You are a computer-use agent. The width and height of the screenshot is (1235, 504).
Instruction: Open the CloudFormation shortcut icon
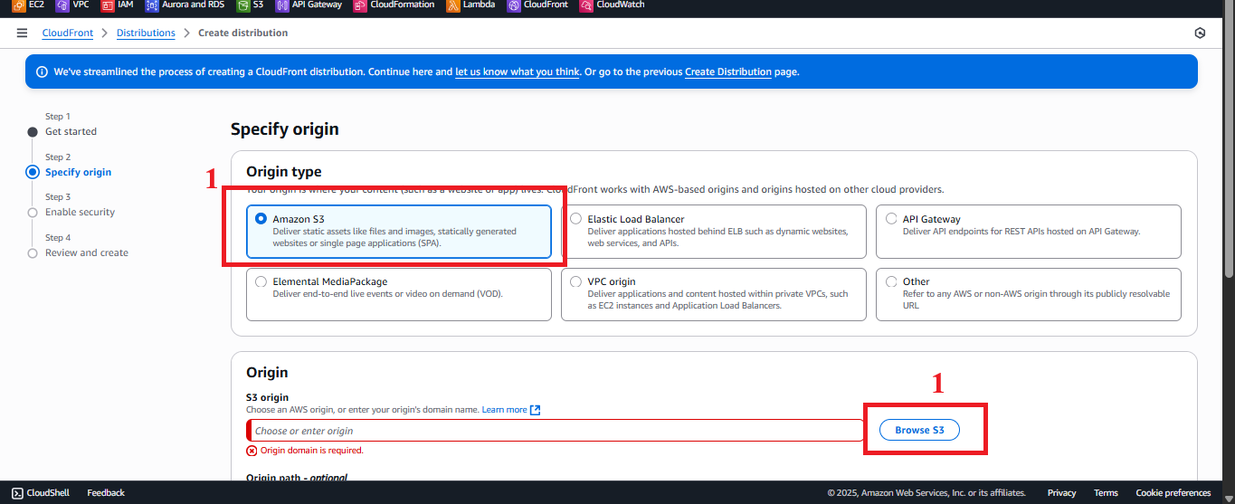click(x=361, y=5)
